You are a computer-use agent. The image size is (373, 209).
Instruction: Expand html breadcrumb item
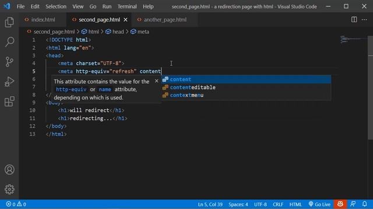[90, 31]
